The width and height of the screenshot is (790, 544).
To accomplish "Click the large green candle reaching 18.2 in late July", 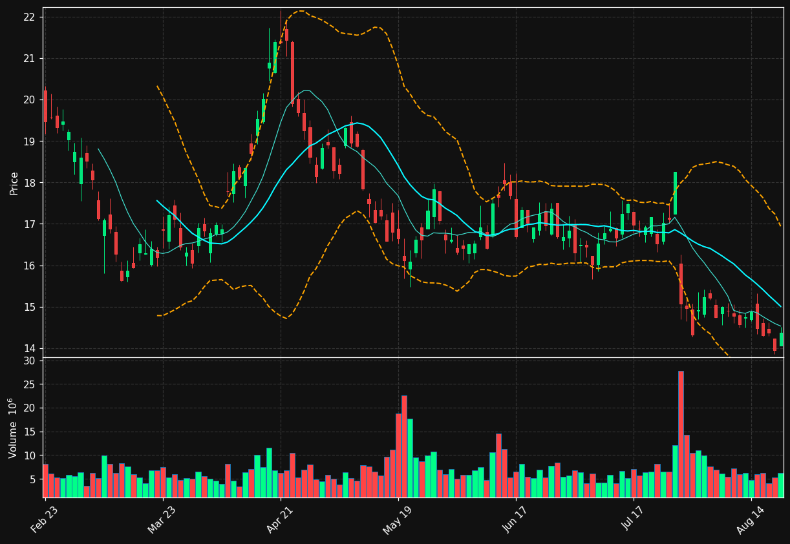I will [x=675, y=193].
